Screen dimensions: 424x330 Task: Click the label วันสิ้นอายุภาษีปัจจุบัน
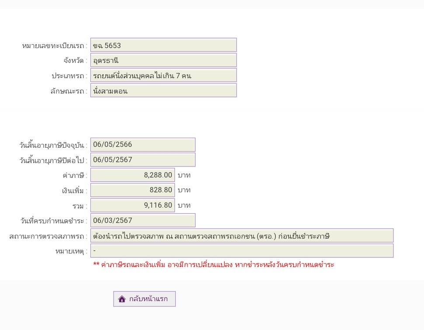(x=53, y=145)
